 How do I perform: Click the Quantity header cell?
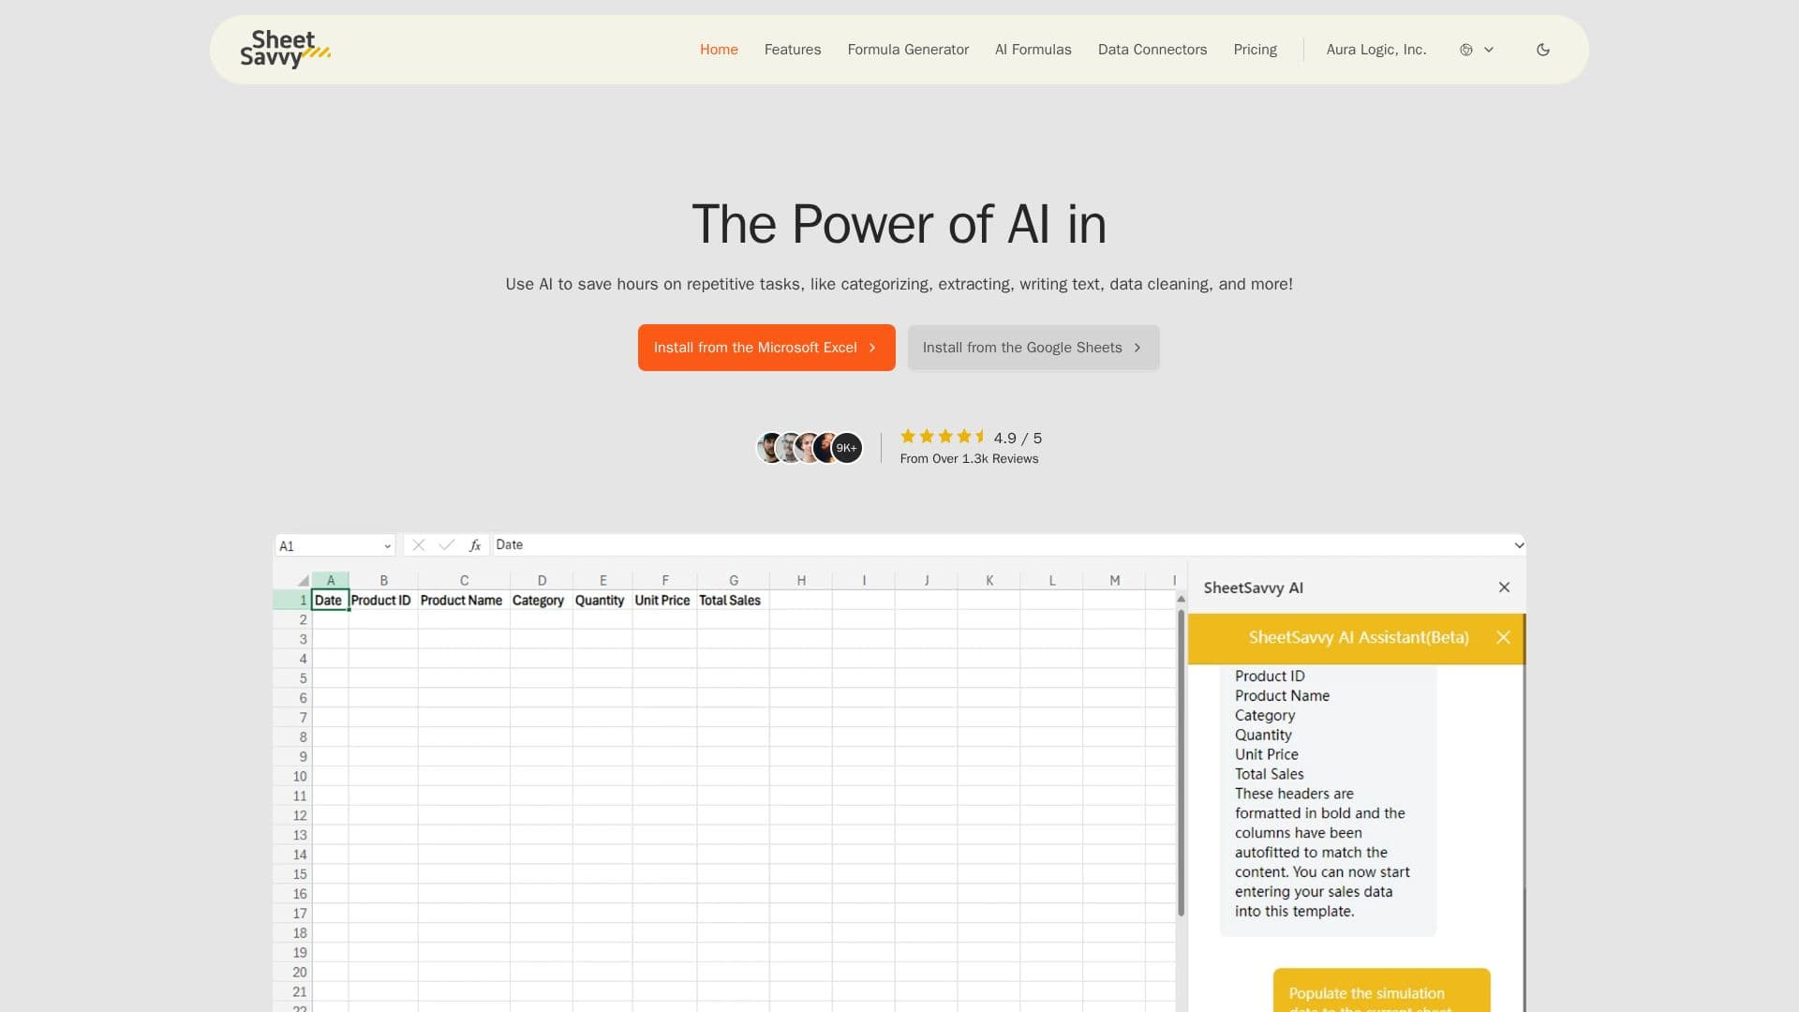pyautogui.click(x=602, y=601)
